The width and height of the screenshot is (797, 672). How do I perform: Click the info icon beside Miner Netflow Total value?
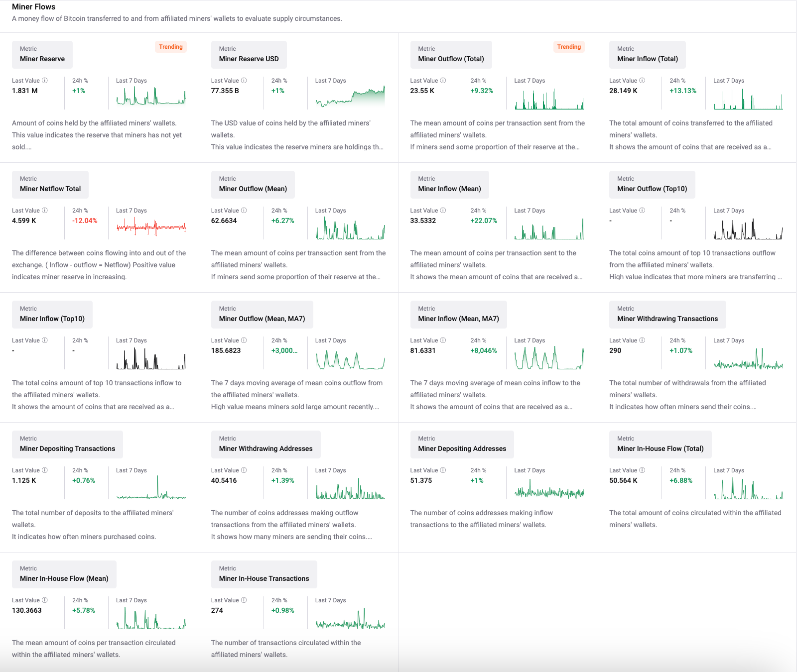(45, 210)
